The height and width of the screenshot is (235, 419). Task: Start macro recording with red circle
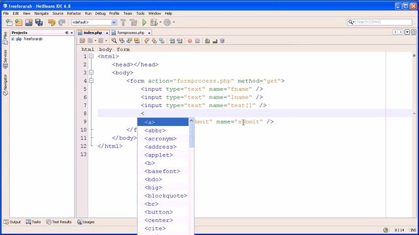click(190, 40)
